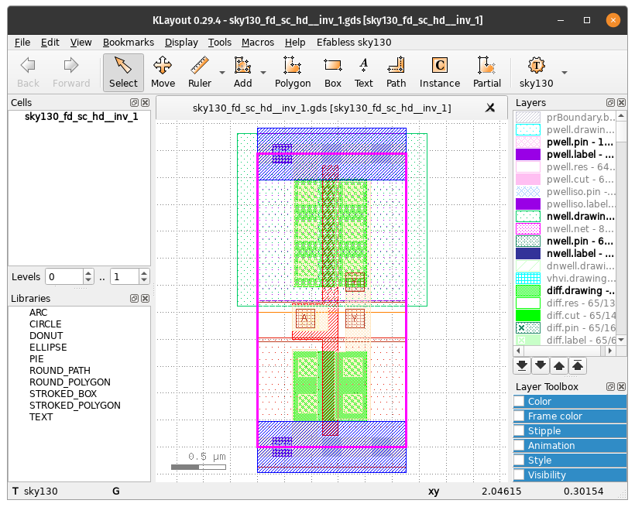635x507 pixels.
Task: Open the File menu
Action: pos(22,43)
